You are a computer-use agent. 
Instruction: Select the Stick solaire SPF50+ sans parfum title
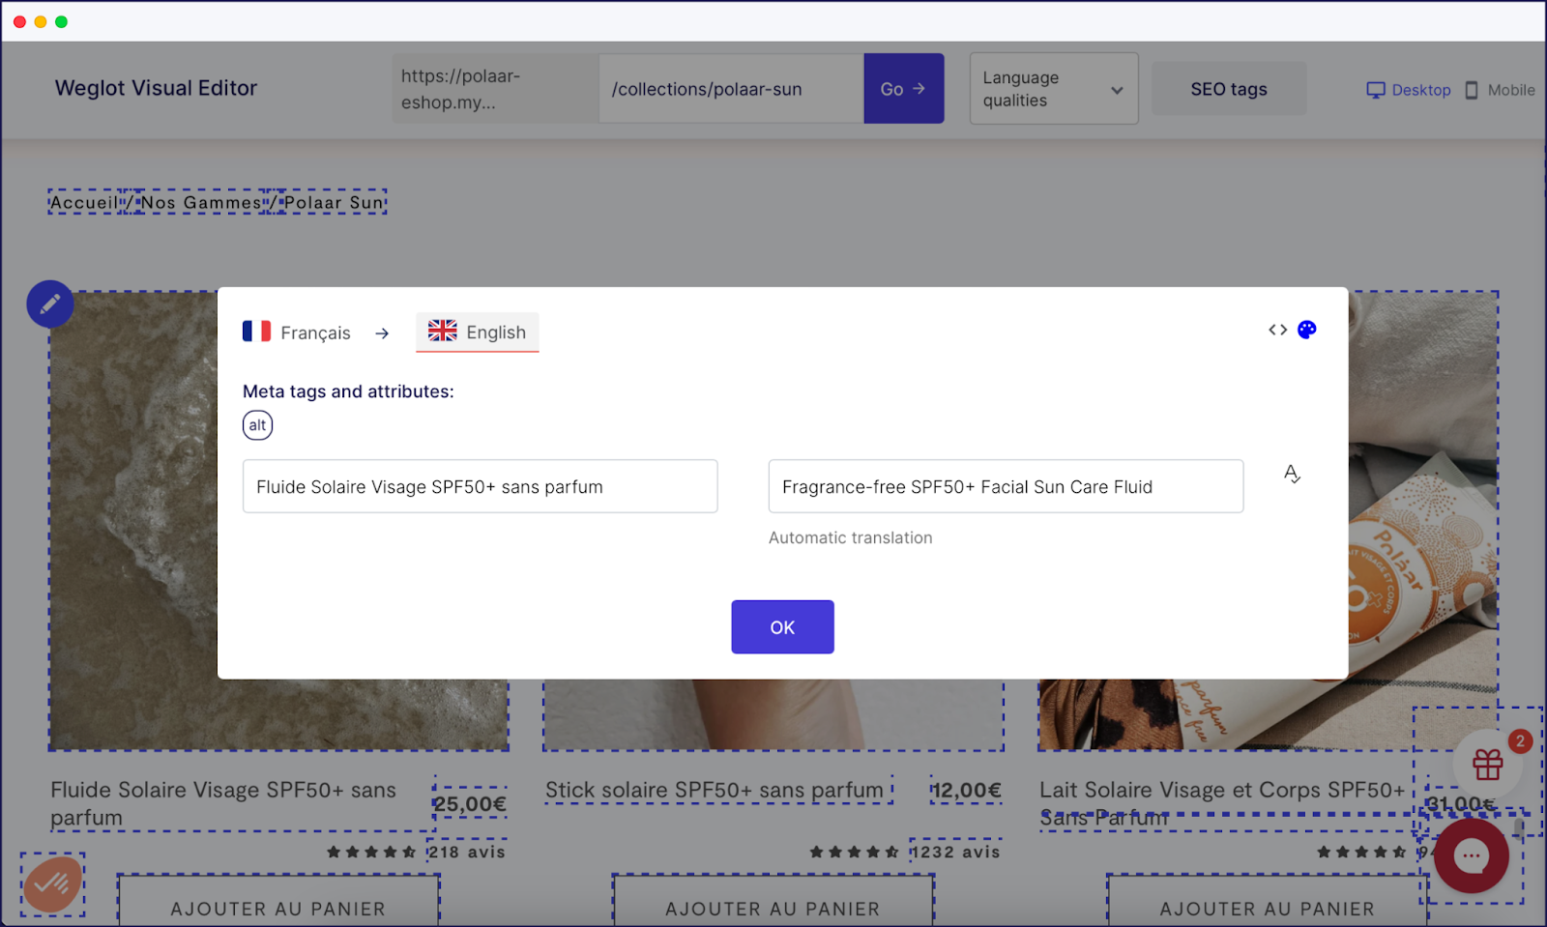[715, 790]
